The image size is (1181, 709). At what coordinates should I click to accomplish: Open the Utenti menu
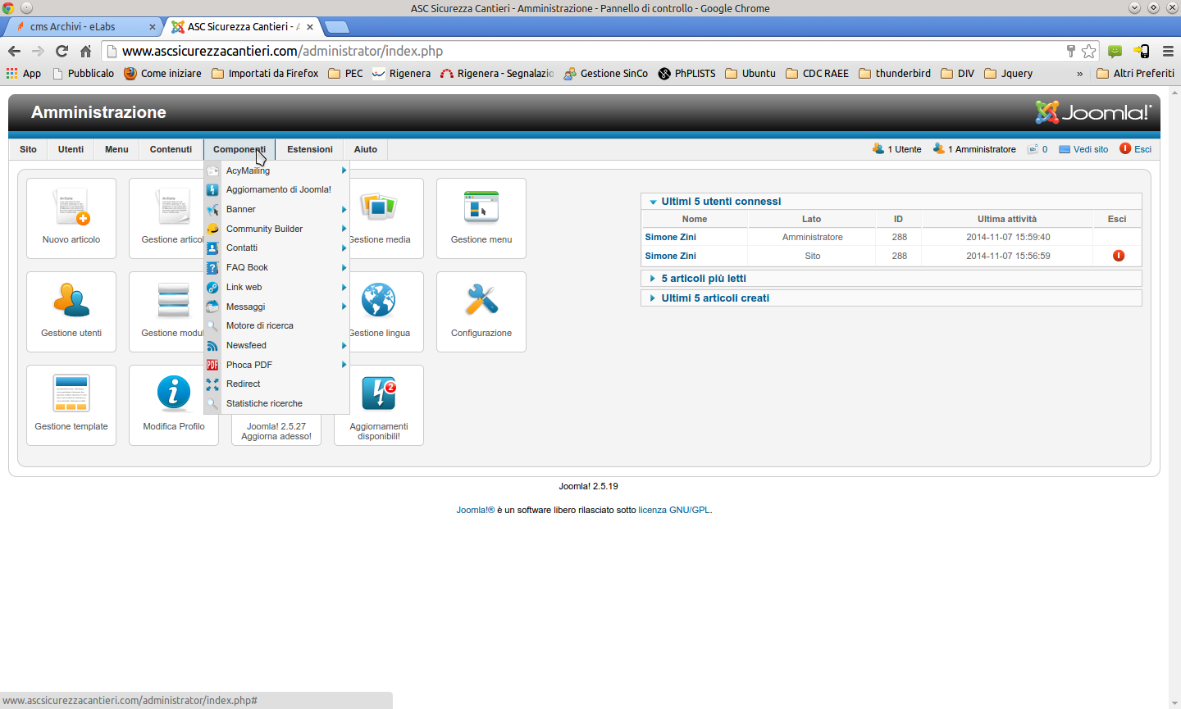(x=71, y=149)
